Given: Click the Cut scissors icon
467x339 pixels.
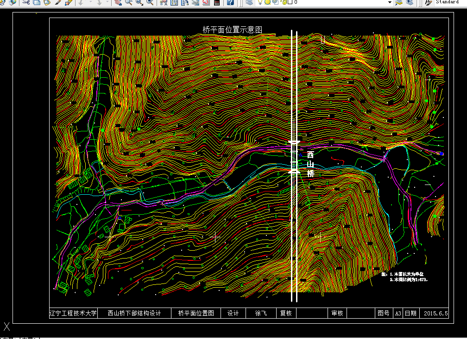Looking at the screenshot, I should [x=26, y=2].
